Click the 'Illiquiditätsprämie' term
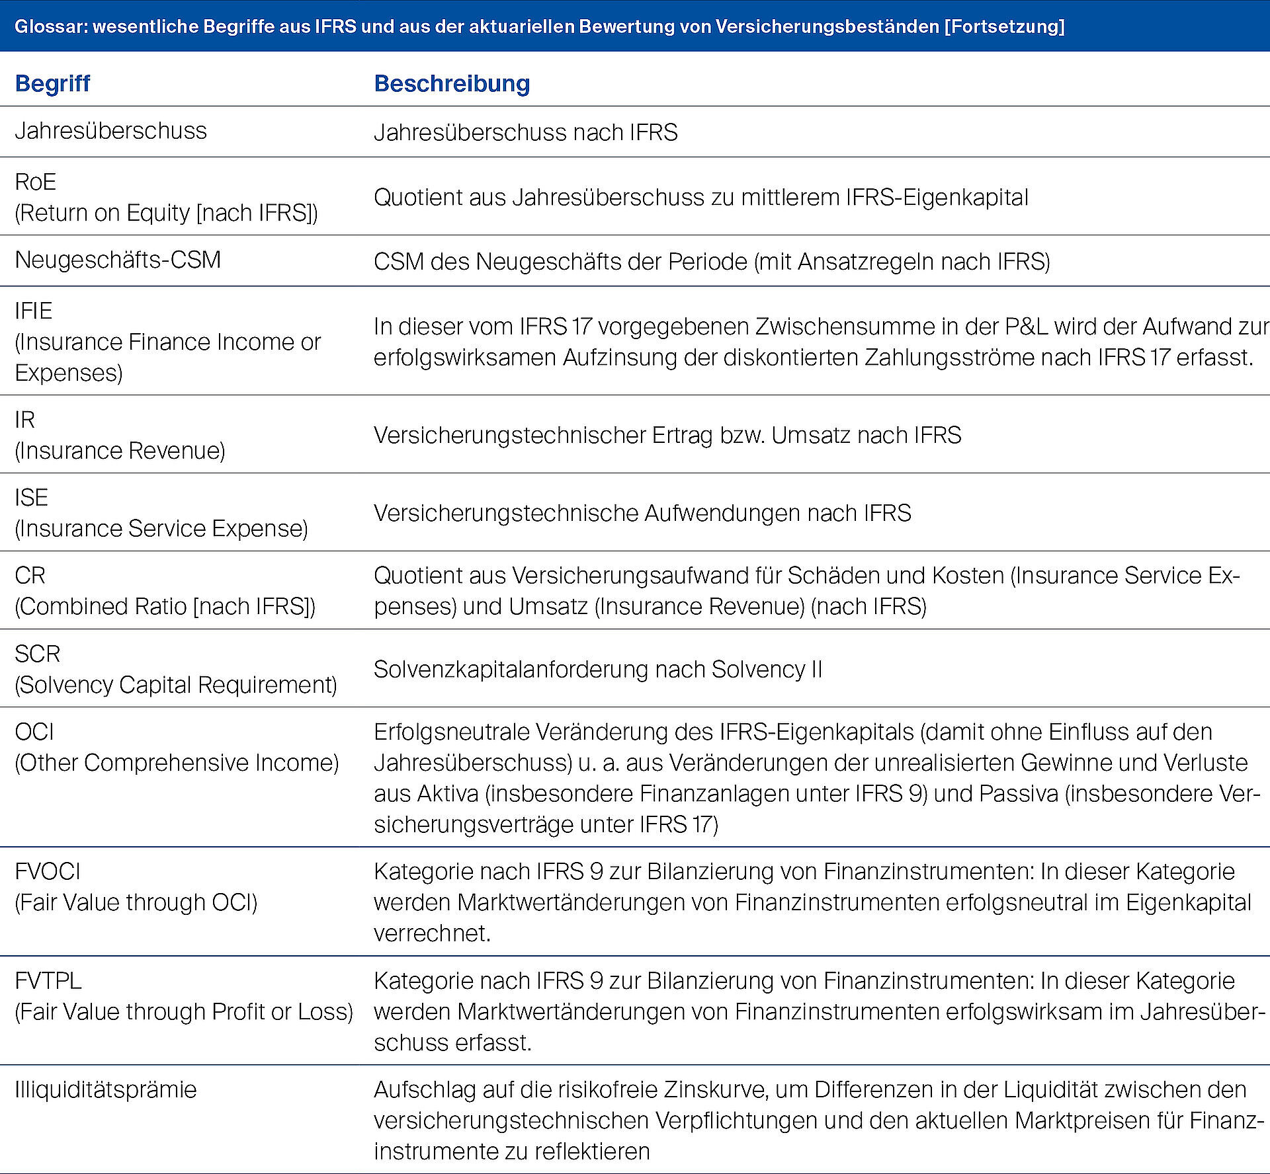This screenshot has width=1270, height=1174. 106,1089
